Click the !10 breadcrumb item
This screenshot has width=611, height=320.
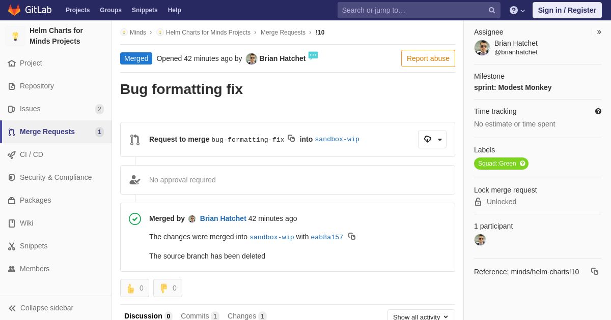[320, 33]
